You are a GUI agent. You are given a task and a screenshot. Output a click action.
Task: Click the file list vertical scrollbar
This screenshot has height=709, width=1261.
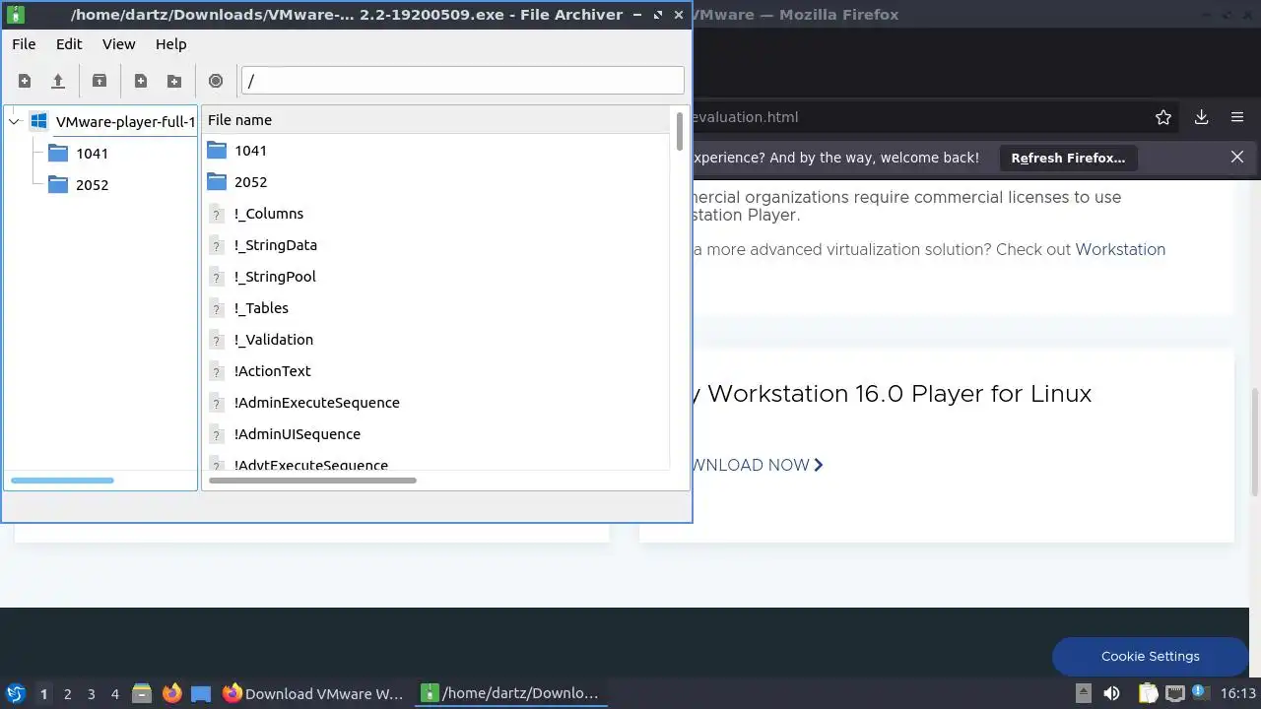[679, 132]
